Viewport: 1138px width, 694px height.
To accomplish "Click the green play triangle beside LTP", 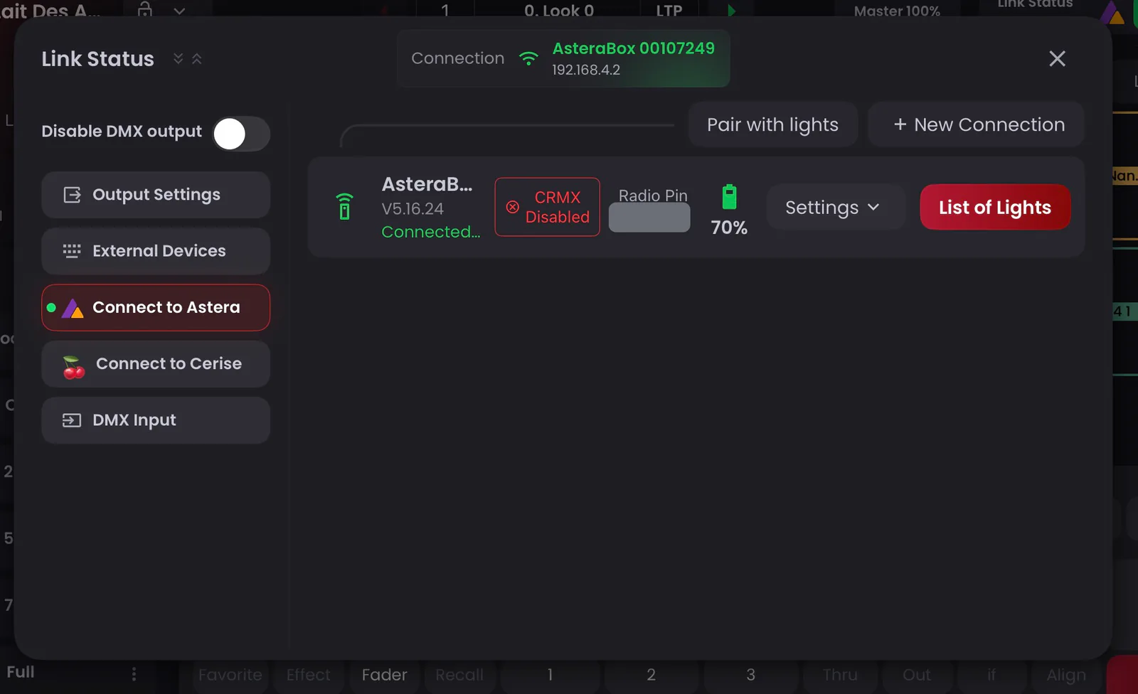I will pos(731,11).
